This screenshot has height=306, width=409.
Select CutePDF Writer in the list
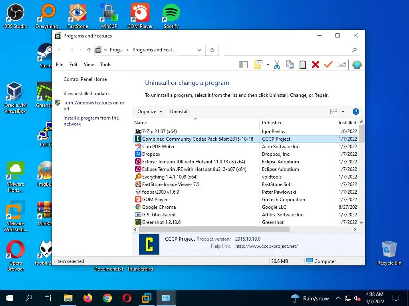(x=246, y=147)
